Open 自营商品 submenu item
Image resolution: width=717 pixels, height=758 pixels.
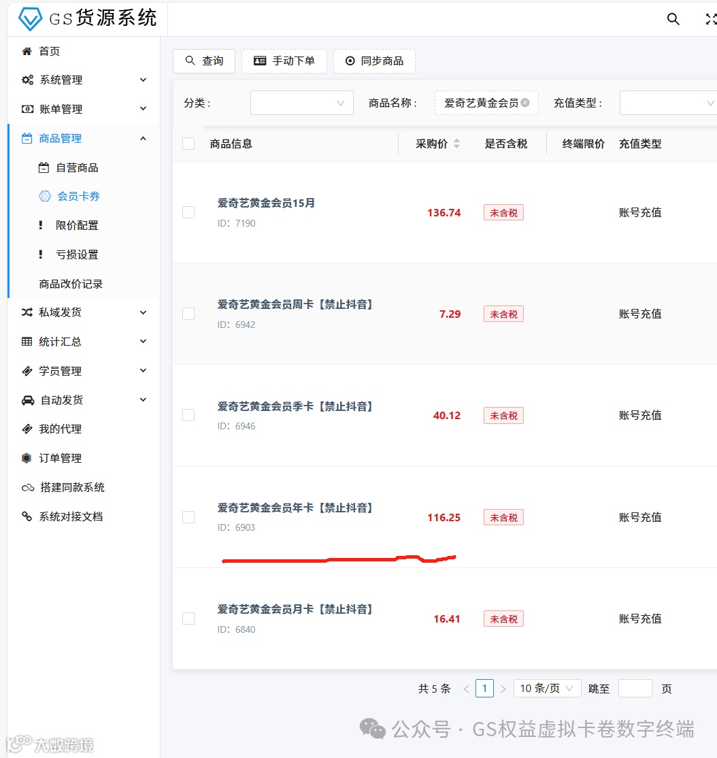(78, 168)
